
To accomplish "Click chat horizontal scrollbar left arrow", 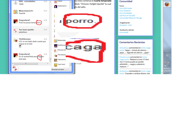I will pos(12,63).
